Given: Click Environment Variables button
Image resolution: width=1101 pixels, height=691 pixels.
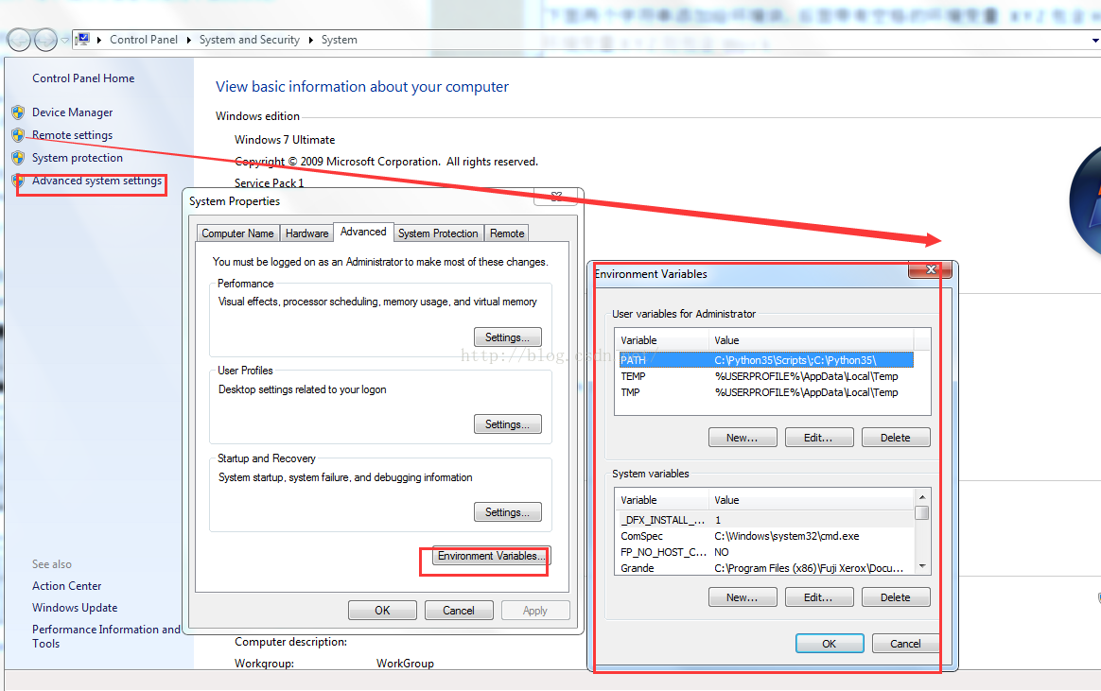Looking at the screenshot, I should [x=492, y=556].
